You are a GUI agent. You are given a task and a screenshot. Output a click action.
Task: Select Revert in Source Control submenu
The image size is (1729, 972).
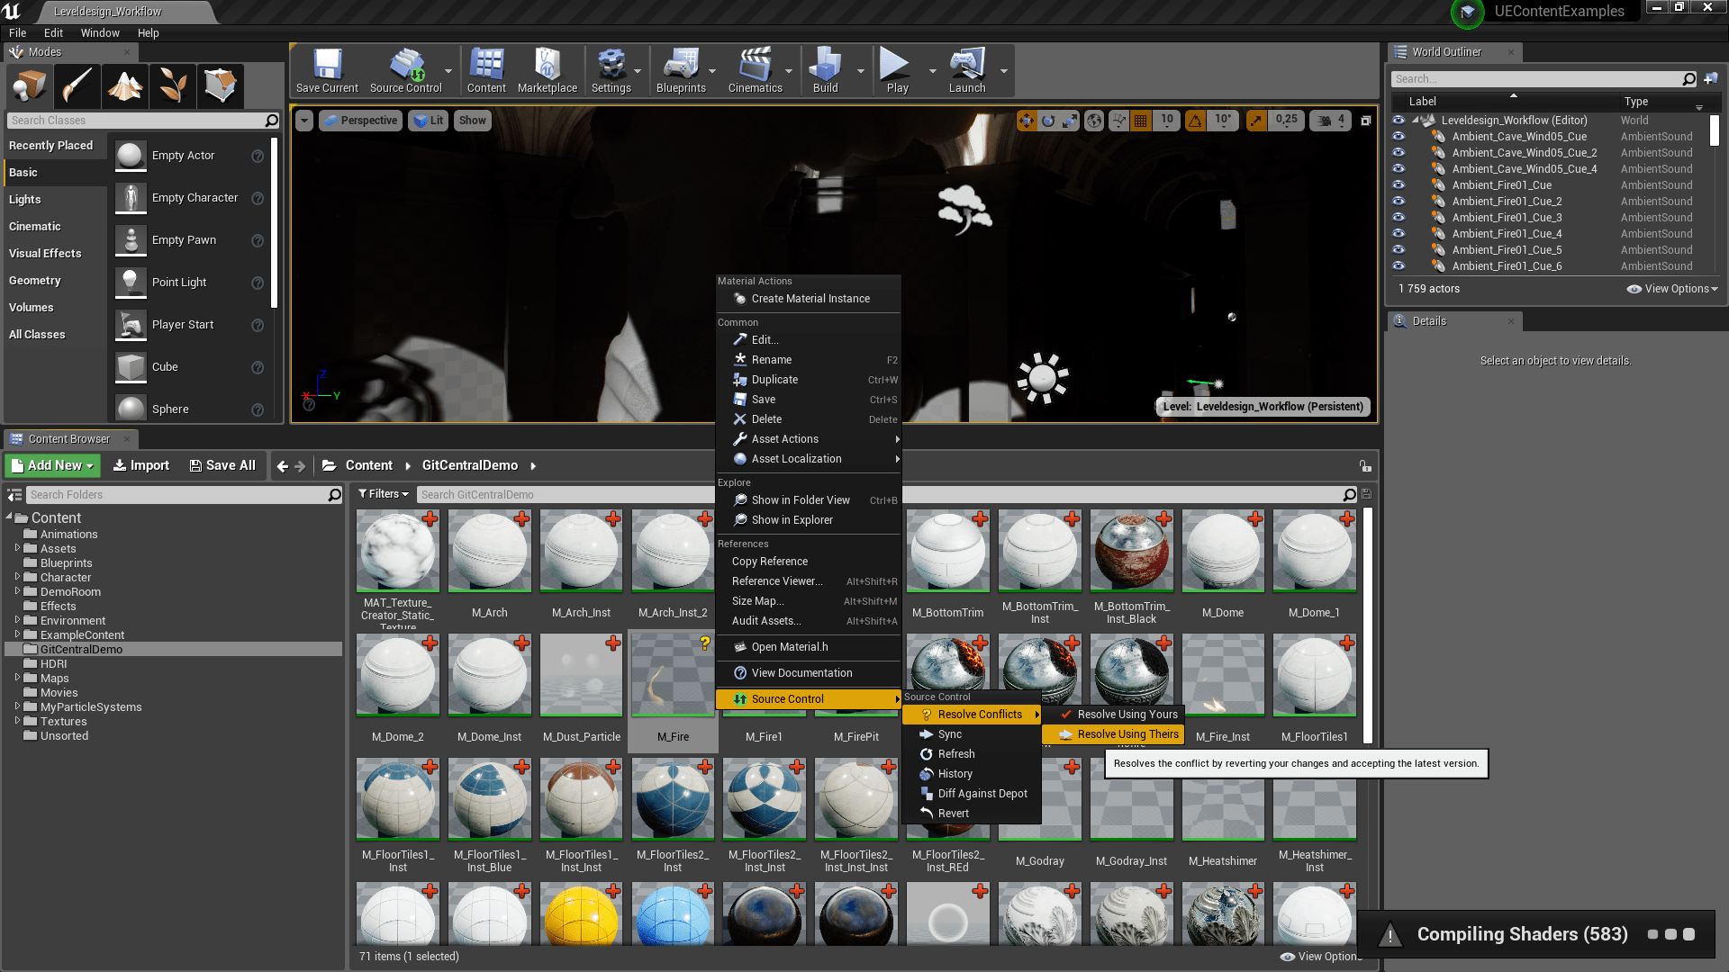tap(953, 814)
